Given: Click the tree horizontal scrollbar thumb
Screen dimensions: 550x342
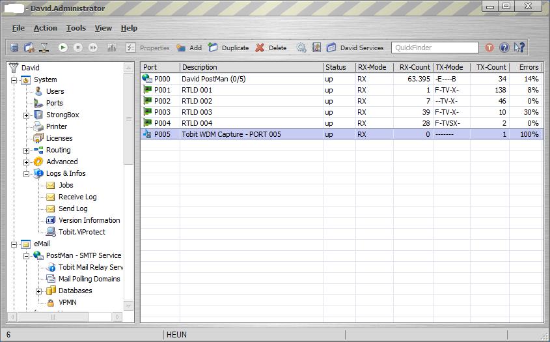Looking at the screenshot, I should coord(53,317).
